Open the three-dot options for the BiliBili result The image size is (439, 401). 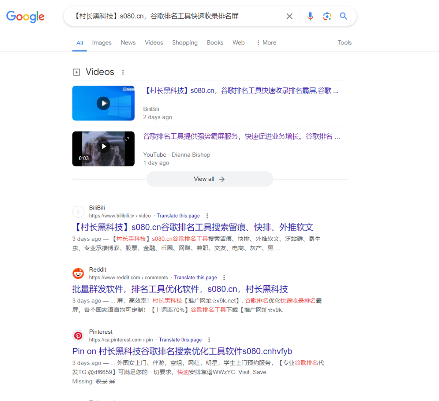(x=207, y=215)
